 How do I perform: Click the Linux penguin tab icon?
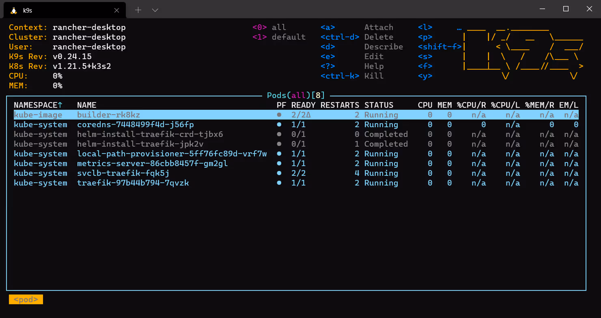13,11
